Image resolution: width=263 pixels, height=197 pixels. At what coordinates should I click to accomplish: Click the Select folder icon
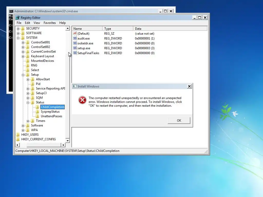click(x=28, y=70)
